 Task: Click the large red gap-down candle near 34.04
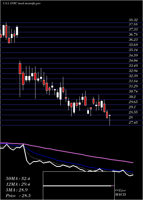click(x=20, y=69)
